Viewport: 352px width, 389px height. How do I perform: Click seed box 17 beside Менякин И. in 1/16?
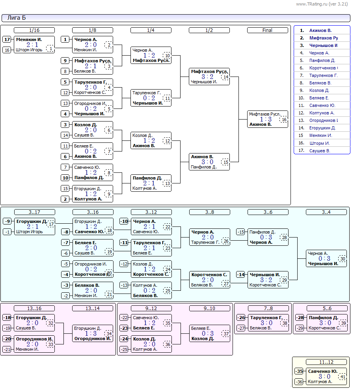(x=7, y=39)
